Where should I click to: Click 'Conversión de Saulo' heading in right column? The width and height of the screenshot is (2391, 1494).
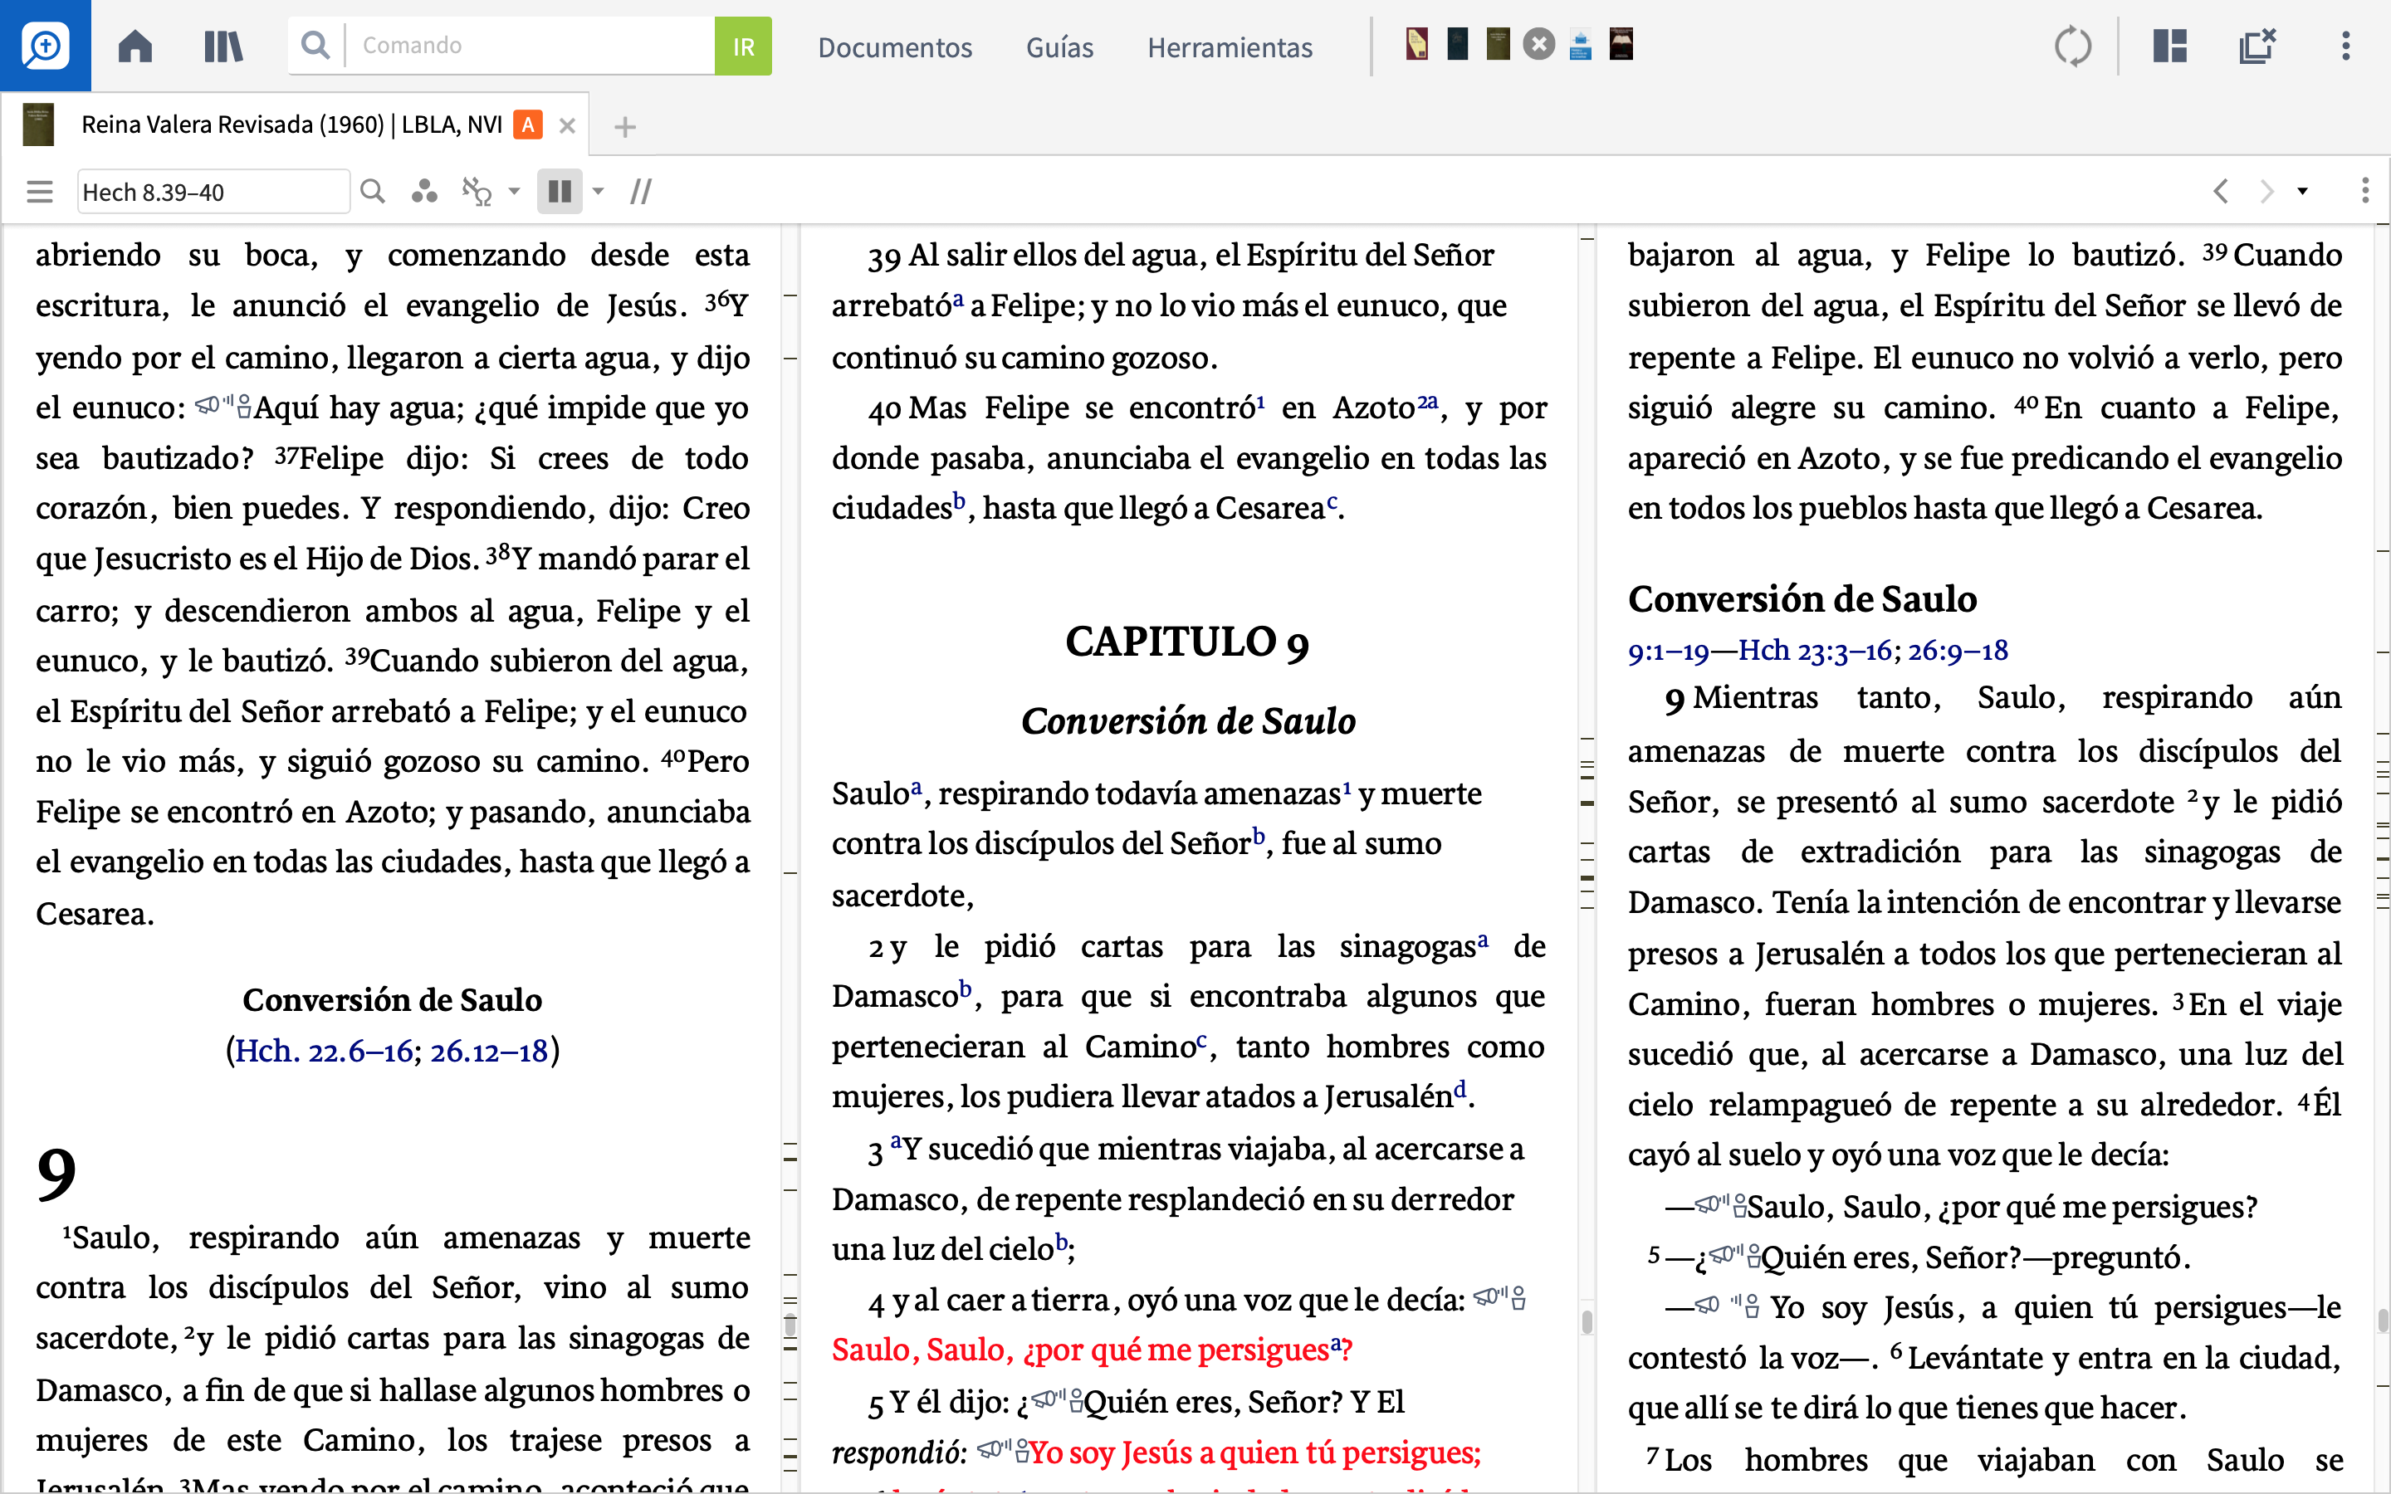point(1802,600)
